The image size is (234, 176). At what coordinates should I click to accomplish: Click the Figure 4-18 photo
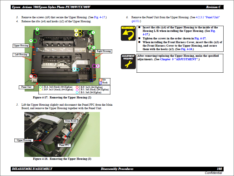tap(62, 134)
